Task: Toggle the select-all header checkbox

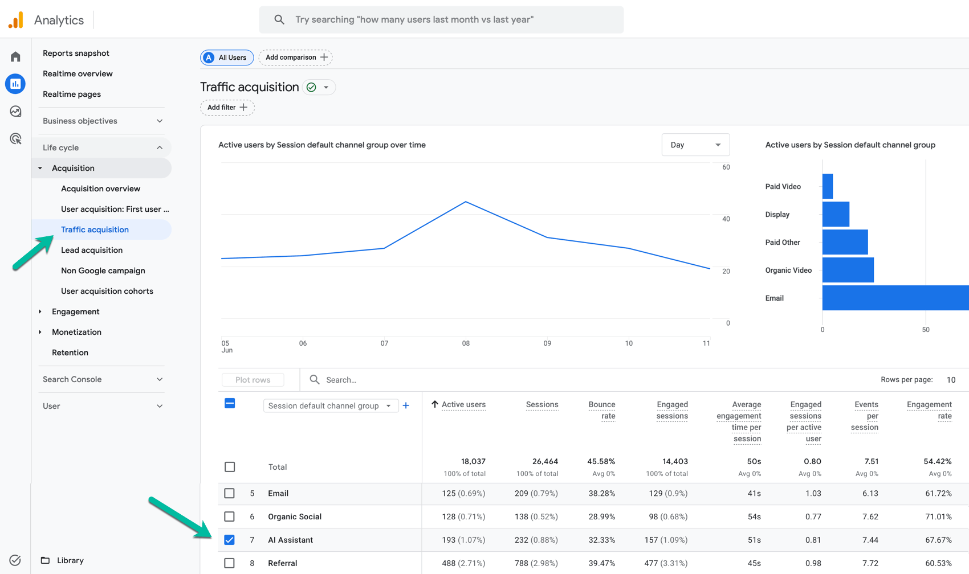Action: click(x=230, y=404)
